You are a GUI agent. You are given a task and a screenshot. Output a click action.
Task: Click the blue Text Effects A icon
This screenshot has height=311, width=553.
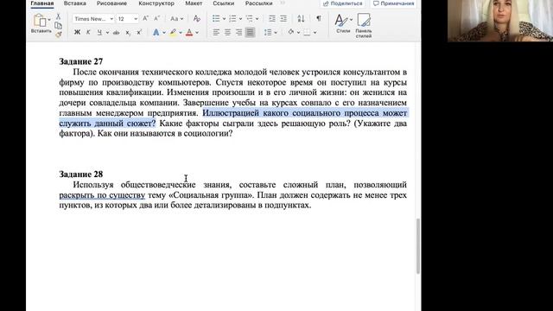pyautogui.click(x=156, y=33)
